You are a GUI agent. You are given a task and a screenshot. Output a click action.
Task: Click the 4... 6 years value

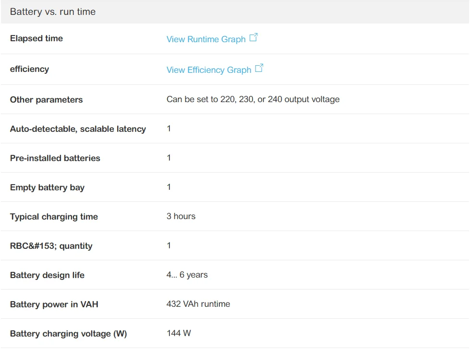[x=187, y=275]
